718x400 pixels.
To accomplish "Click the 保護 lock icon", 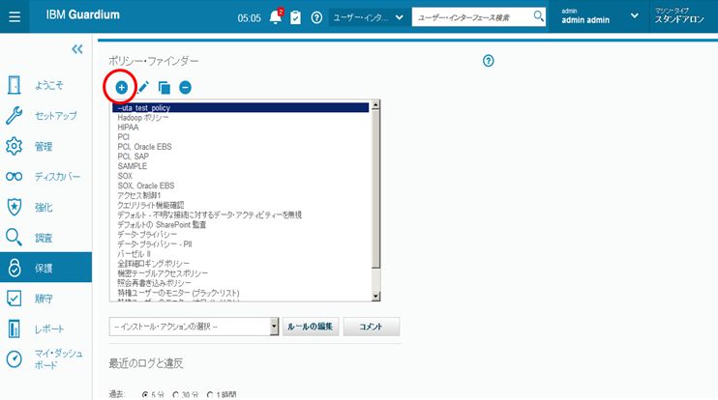I will pyautogui.click(x=15, y=268).
